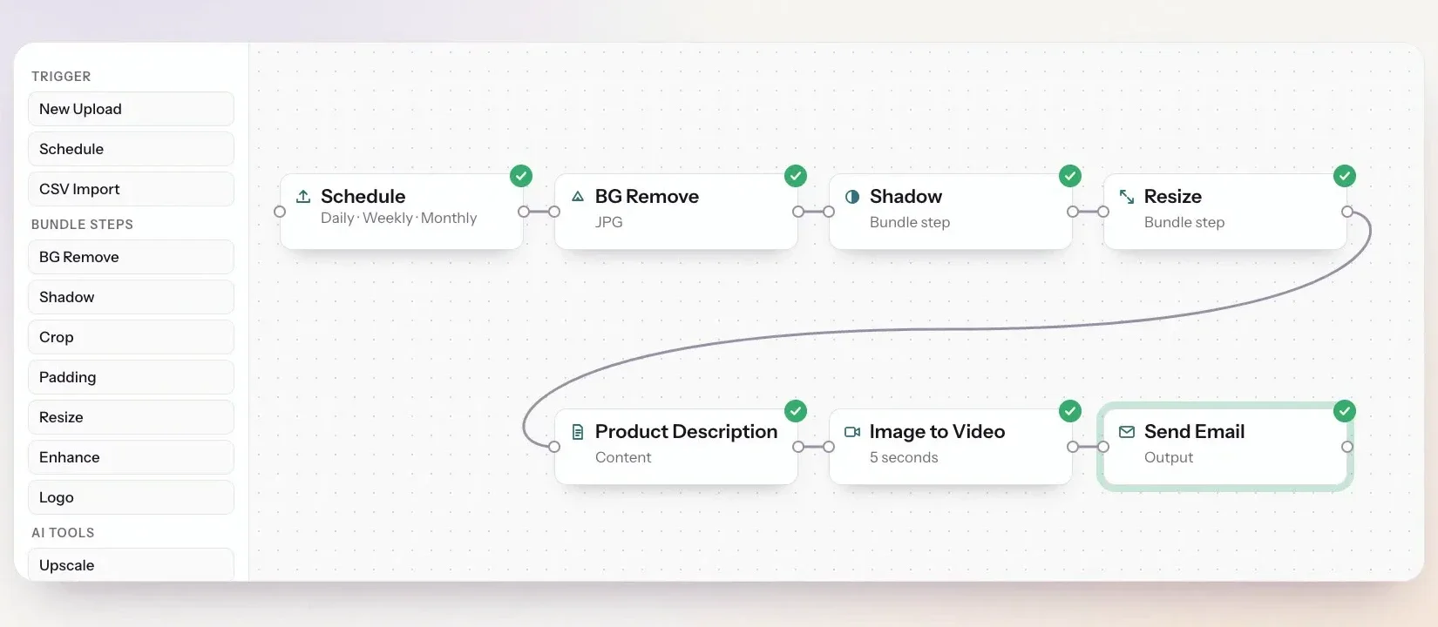Click the "Output" label on Send Email node

click(x=1169, y=457)
